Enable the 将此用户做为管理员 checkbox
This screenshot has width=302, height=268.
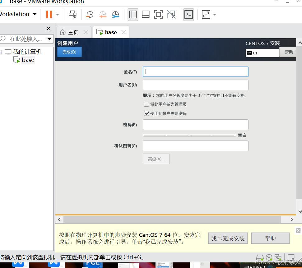coord(146,104)
